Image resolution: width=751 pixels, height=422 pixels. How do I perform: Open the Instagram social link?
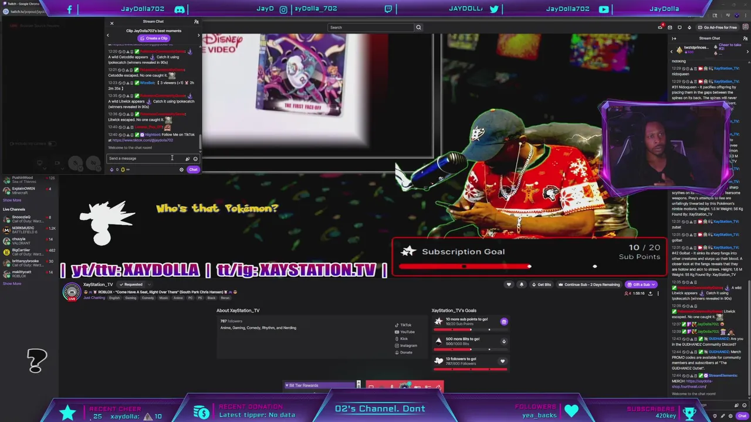(x=405, y=345)
